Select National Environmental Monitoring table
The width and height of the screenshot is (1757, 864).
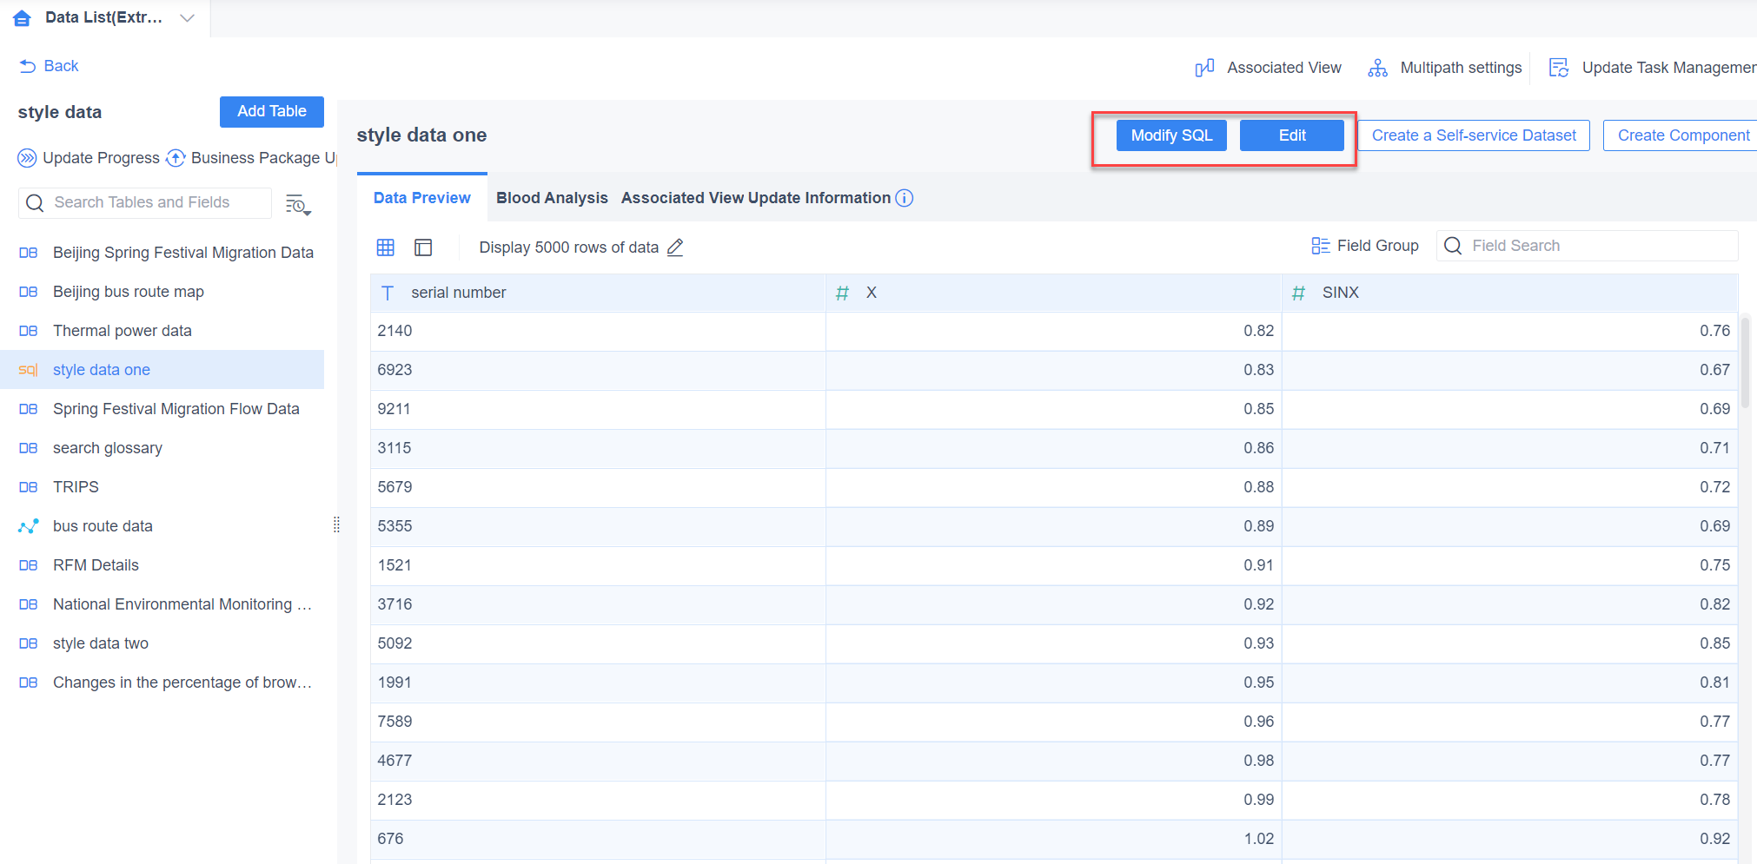click(162, 604)
